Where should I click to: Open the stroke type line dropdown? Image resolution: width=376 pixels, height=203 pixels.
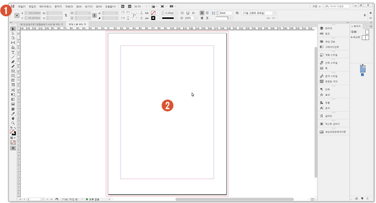(x=176, y=18)
